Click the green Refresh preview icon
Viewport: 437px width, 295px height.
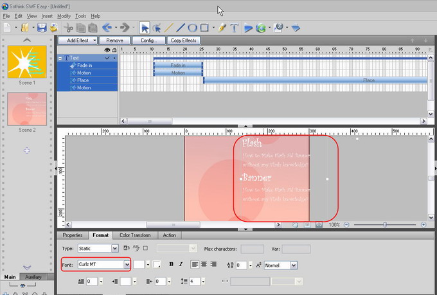click(x=261, y=28)
